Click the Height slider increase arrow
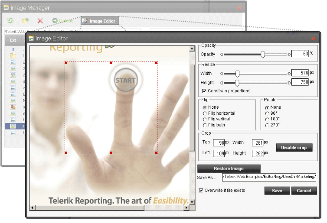This screenshot has width=327, height=223. click(x=290, y=83)
